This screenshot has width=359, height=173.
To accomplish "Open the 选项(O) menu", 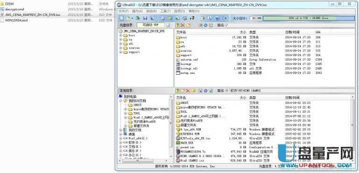I will click(179, 11).
